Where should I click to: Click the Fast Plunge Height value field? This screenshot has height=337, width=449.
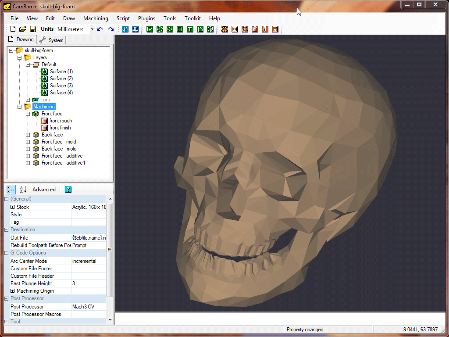point(89,283)
